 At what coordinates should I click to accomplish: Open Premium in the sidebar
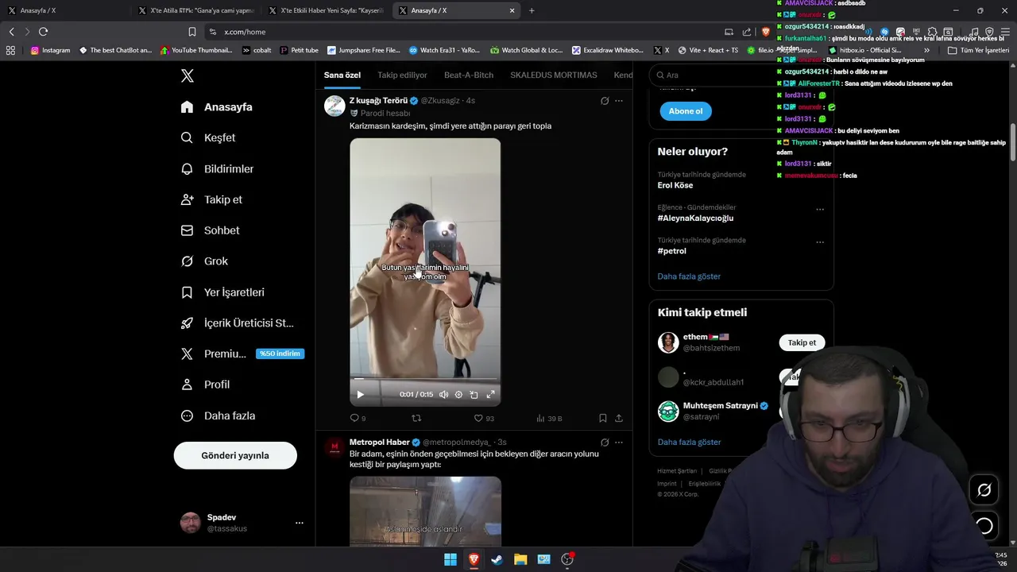coord(242,354)
